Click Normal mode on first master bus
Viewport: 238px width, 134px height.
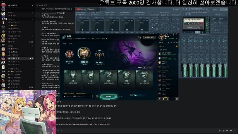184,40
